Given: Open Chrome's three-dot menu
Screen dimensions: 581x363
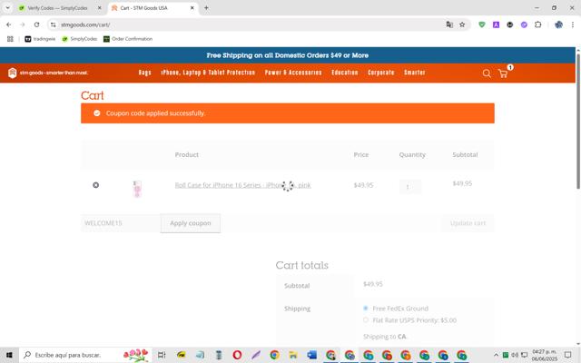Looking at the screenshot, I should click(573, 25).
